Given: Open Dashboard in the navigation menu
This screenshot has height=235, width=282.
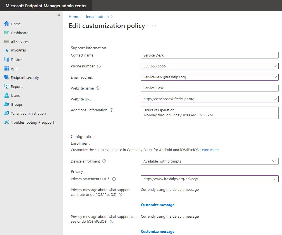Looking at the screenshot, I should 20,33.
